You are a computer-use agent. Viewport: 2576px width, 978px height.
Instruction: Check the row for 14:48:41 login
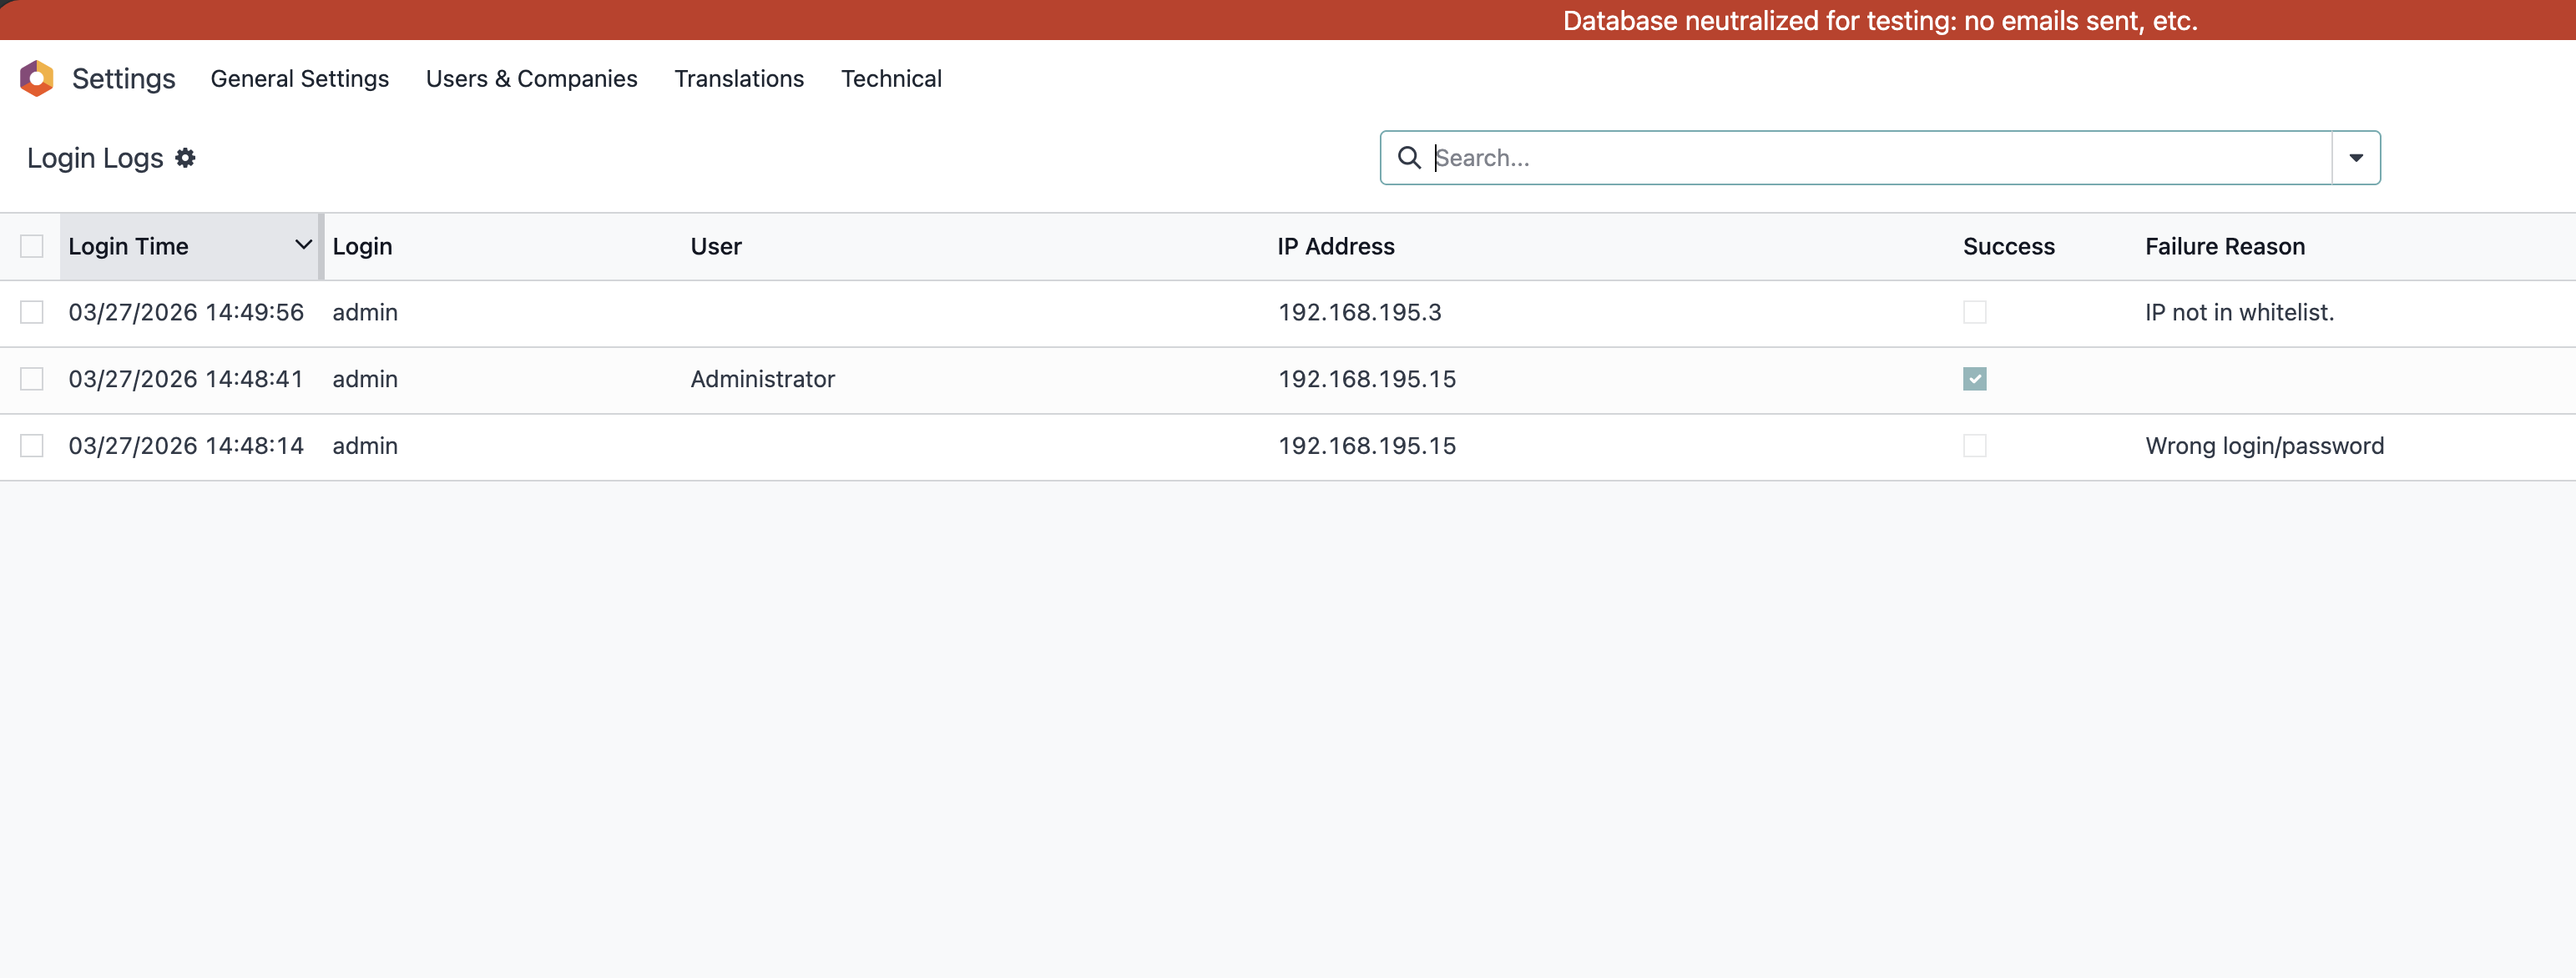tap(32, 379)
